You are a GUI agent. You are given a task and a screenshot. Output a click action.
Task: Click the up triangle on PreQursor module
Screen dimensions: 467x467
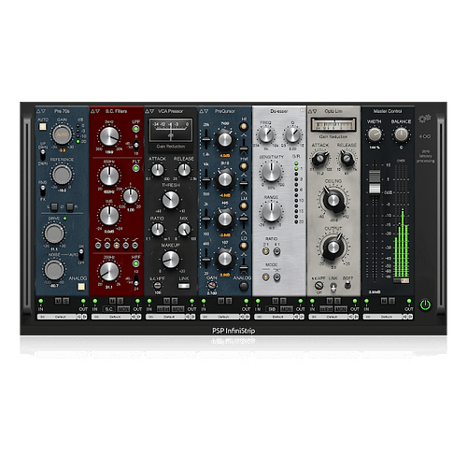(x=201, y=111)
